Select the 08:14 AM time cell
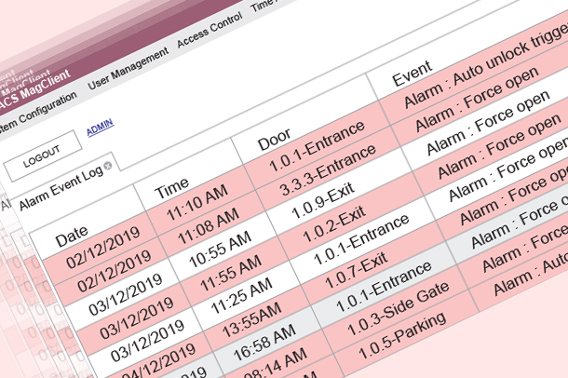The image size is (568, 378). 276,365
